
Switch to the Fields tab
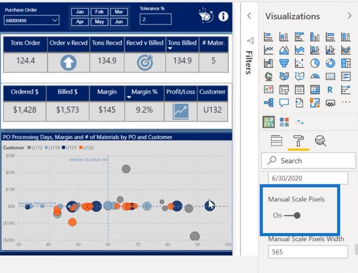[276, 141]
